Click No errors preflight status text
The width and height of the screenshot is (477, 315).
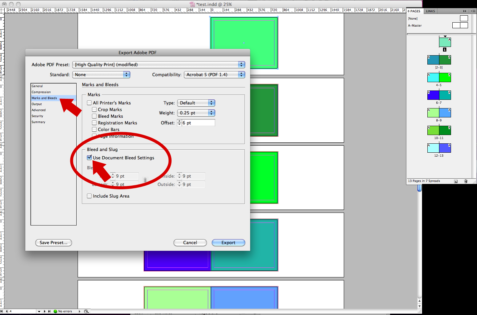click(x=65, y=311)
